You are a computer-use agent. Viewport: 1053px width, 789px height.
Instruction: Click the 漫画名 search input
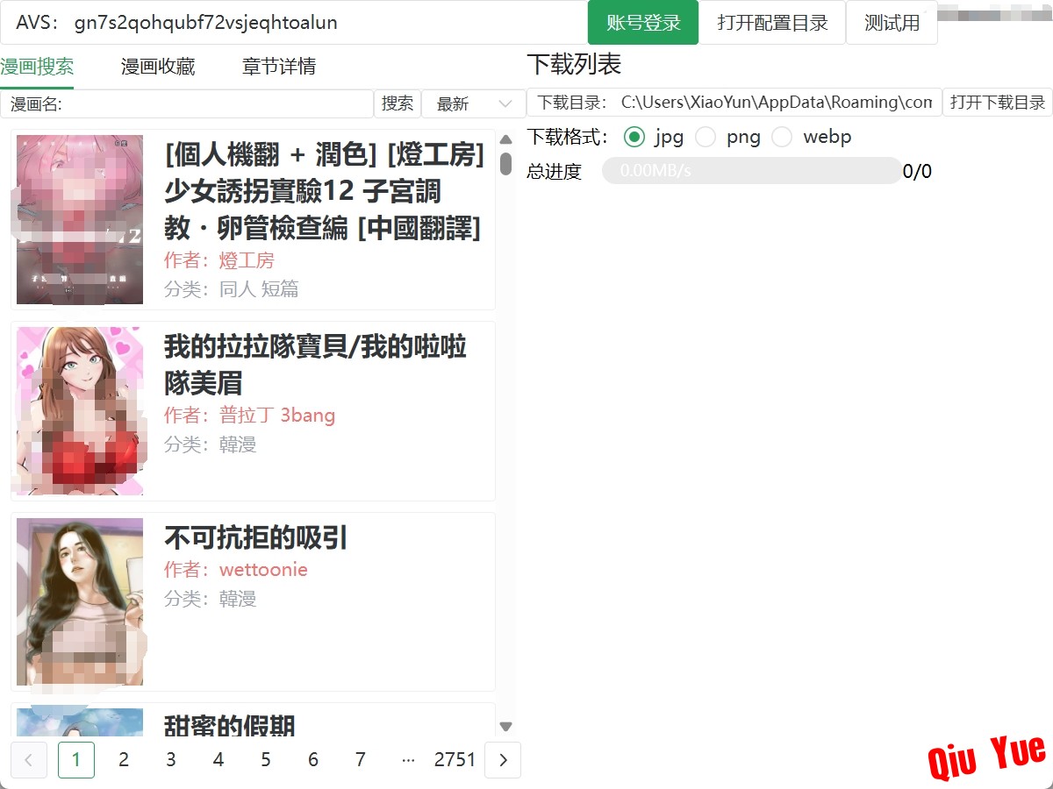click(x=187, y=103)
